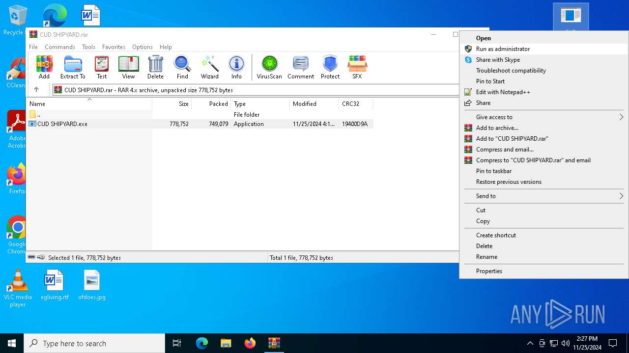Viewport: 629px width, 353px height.
Task: Choose Create shortcut
Action: pos(544,235)
